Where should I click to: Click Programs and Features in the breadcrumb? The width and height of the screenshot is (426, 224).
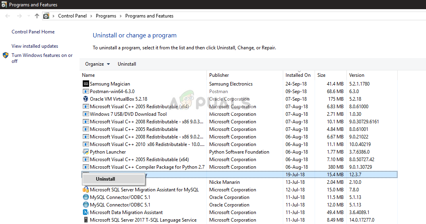pos(149,16)
